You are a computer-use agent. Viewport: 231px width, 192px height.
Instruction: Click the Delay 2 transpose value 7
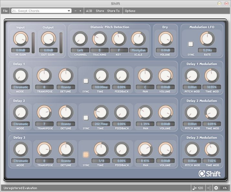coord(44,124)
